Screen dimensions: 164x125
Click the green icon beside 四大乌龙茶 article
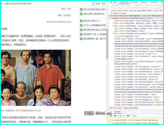coord(81,10)
